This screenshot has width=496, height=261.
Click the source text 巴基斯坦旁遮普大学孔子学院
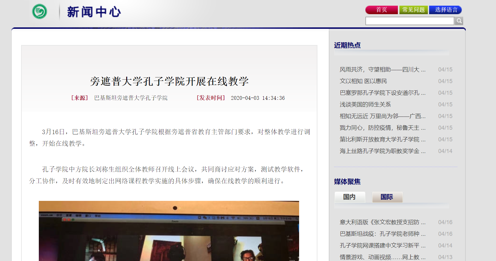coord(131,98)
